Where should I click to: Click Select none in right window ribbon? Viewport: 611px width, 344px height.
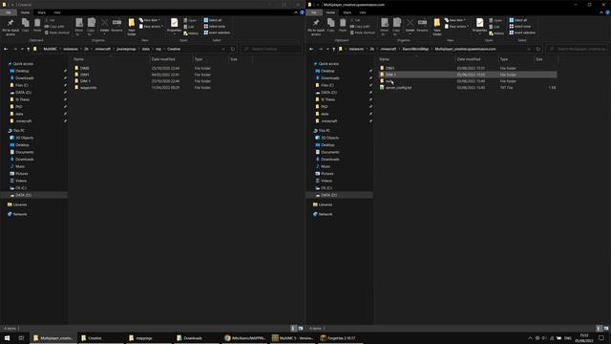519,27
